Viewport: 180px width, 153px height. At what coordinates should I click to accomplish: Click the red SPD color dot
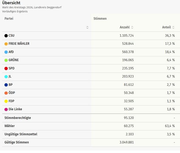click(x=6, y=68)
